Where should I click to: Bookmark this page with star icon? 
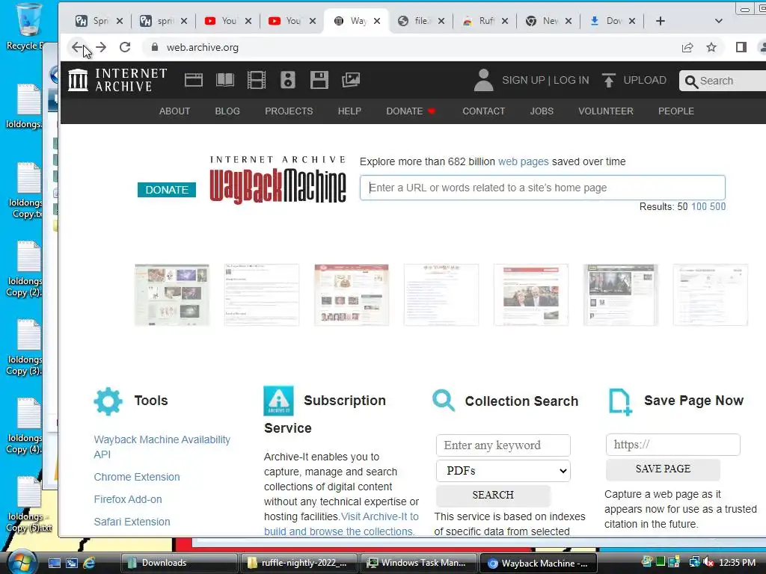tap(711, 47)
